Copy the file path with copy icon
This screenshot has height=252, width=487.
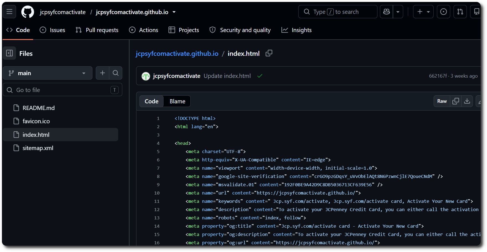click(x=269, y=53)
